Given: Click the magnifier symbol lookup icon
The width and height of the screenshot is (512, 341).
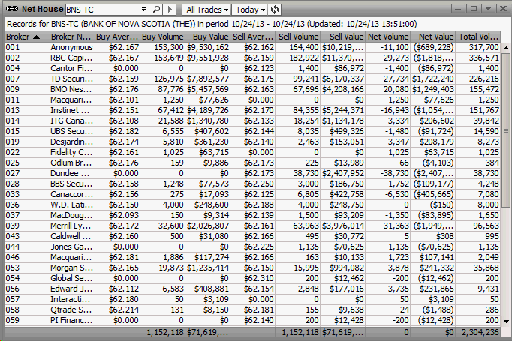Looking at the screenshot, I should [x=156, y=10].
